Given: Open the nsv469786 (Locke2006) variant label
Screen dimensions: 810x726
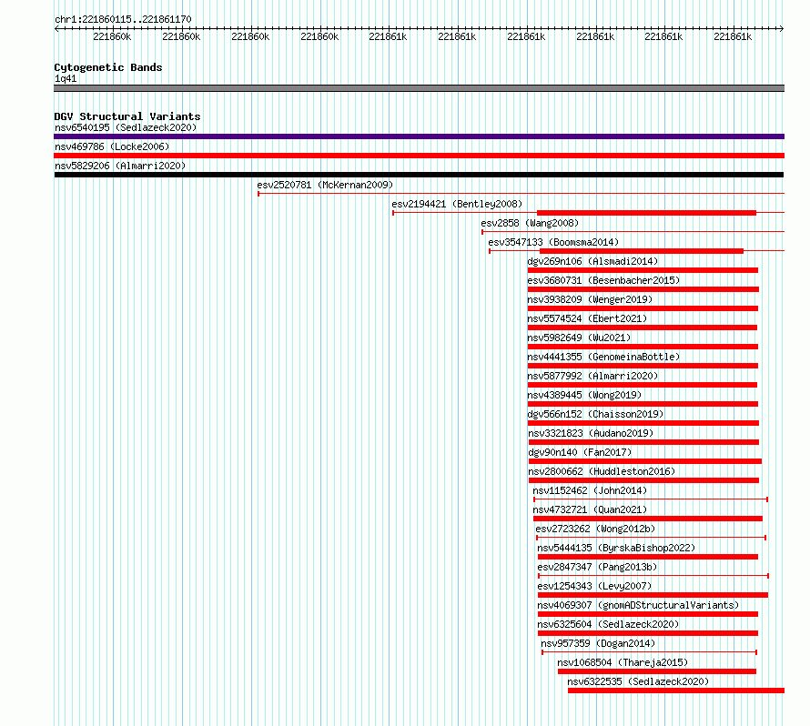Looking at the screenshot, I should tap(112, 146).
